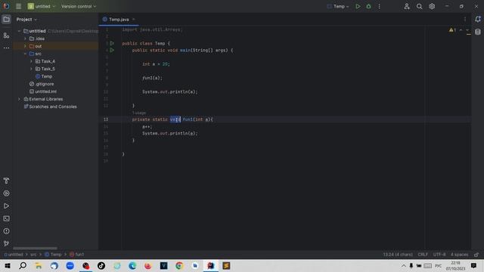Viewport: 484px width, 272px height.
Task: Open Sublime Text from taskbar
Action: point(226,266)
